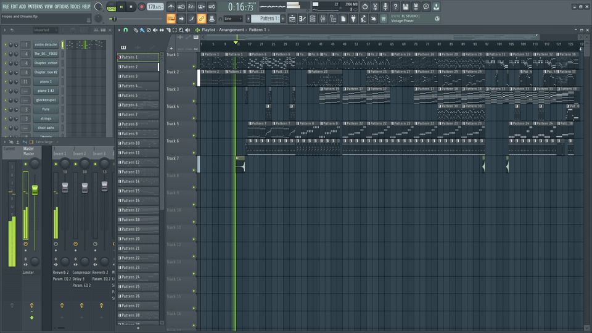Image resolution: width=592 pixels, height=333 pixels.
Task: Open the PATTERNS menu
Action: click(x=35, y=6)
